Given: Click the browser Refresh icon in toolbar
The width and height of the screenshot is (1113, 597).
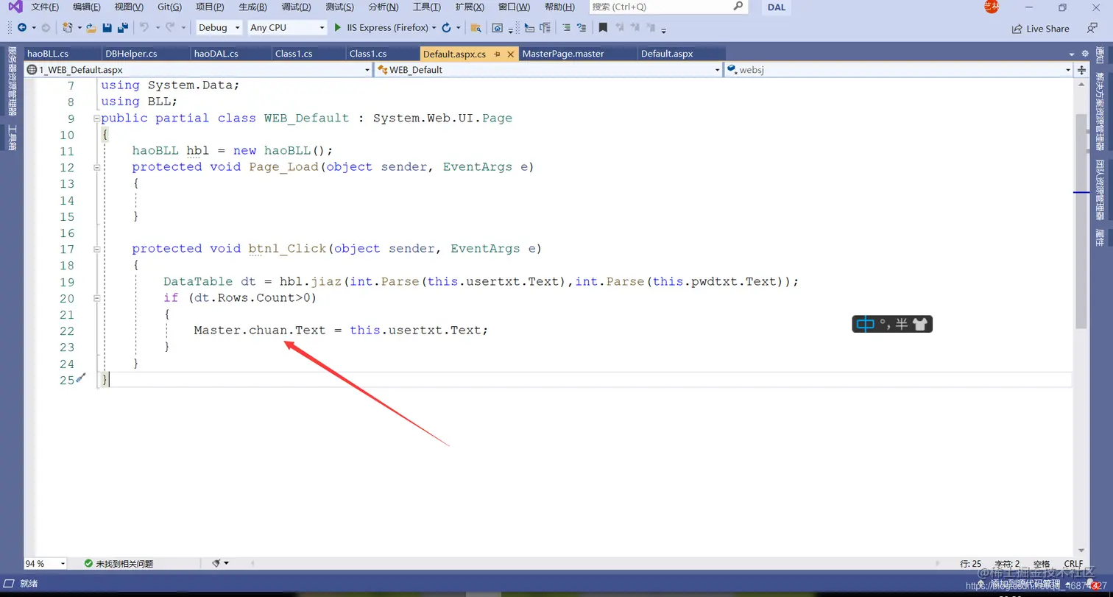Looking at the screenshot, I should point(446,28).
